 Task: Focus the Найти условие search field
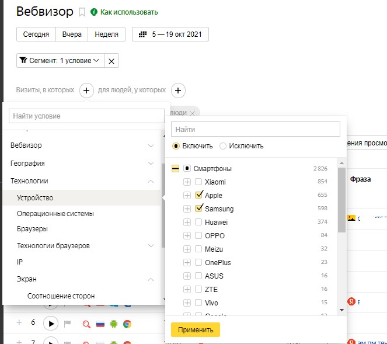(x=86, y=116)
